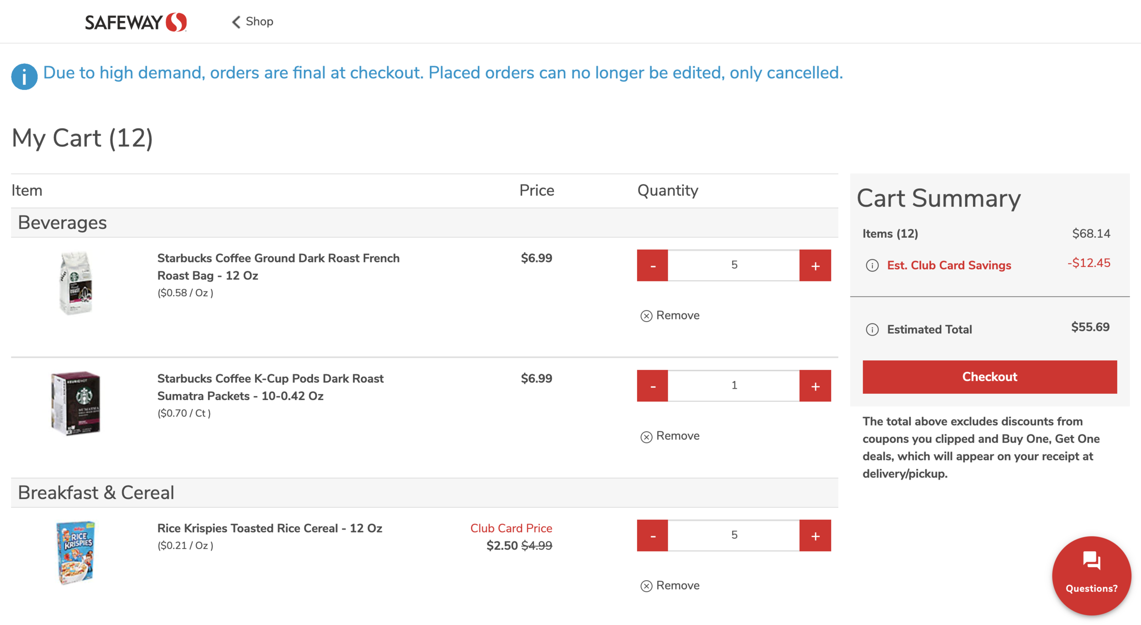Viewport: 1141px width, 625px height.
Task: Decrease Rice Krispies cereal quantity
Action: click(x=652, y=536)
